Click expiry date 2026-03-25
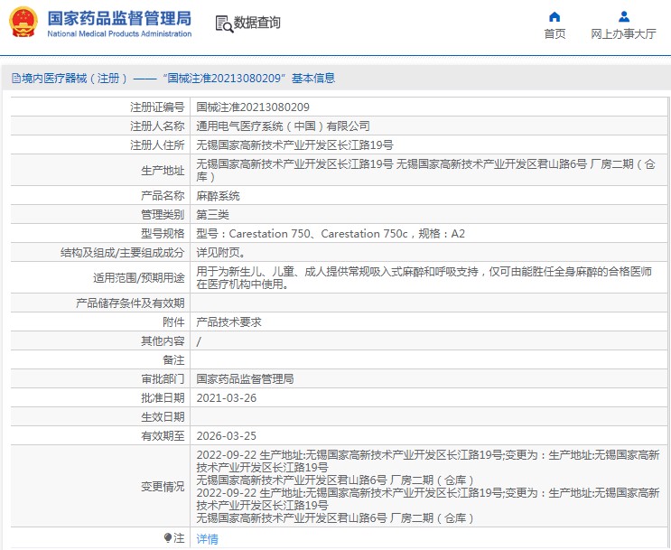Viewport: 671px width, 550px height. tap(227, 435)
